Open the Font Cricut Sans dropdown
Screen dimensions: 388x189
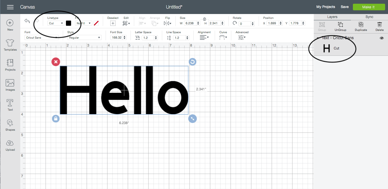pos(42,37)
